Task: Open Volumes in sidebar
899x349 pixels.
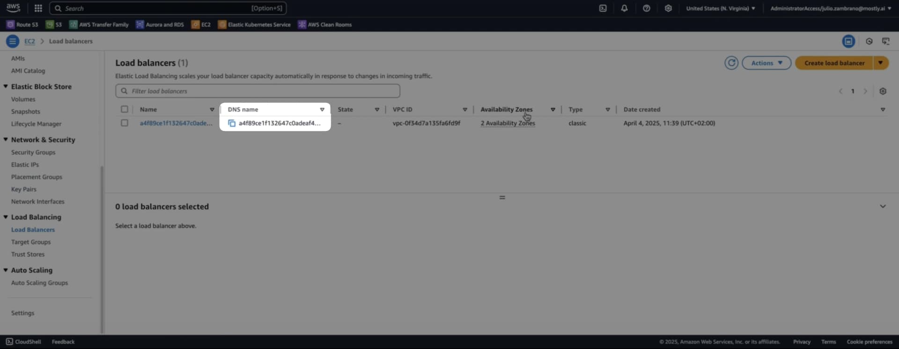Action: pyautogui.click(x=23, y=99)
